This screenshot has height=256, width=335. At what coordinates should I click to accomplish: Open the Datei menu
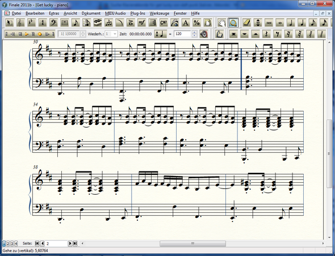[16, 13]
